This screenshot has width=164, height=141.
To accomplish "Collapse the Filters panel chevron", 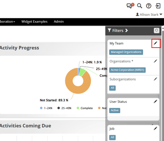I will [x=126, y=30].
